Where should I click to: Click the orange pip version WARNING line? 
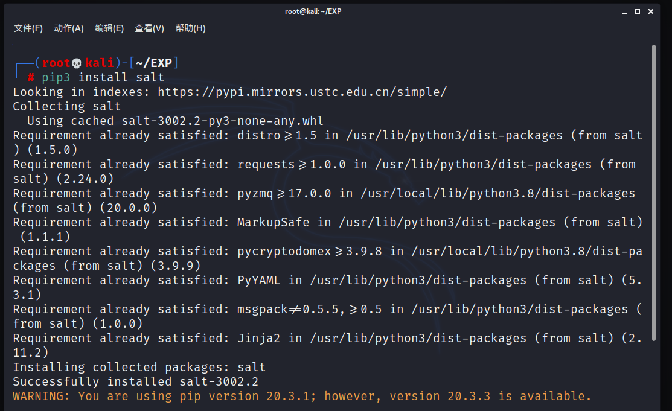click(302, 397)
